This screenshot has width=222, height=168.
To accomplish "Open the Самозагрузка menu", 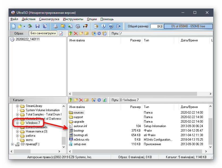I will click(49, 19).
